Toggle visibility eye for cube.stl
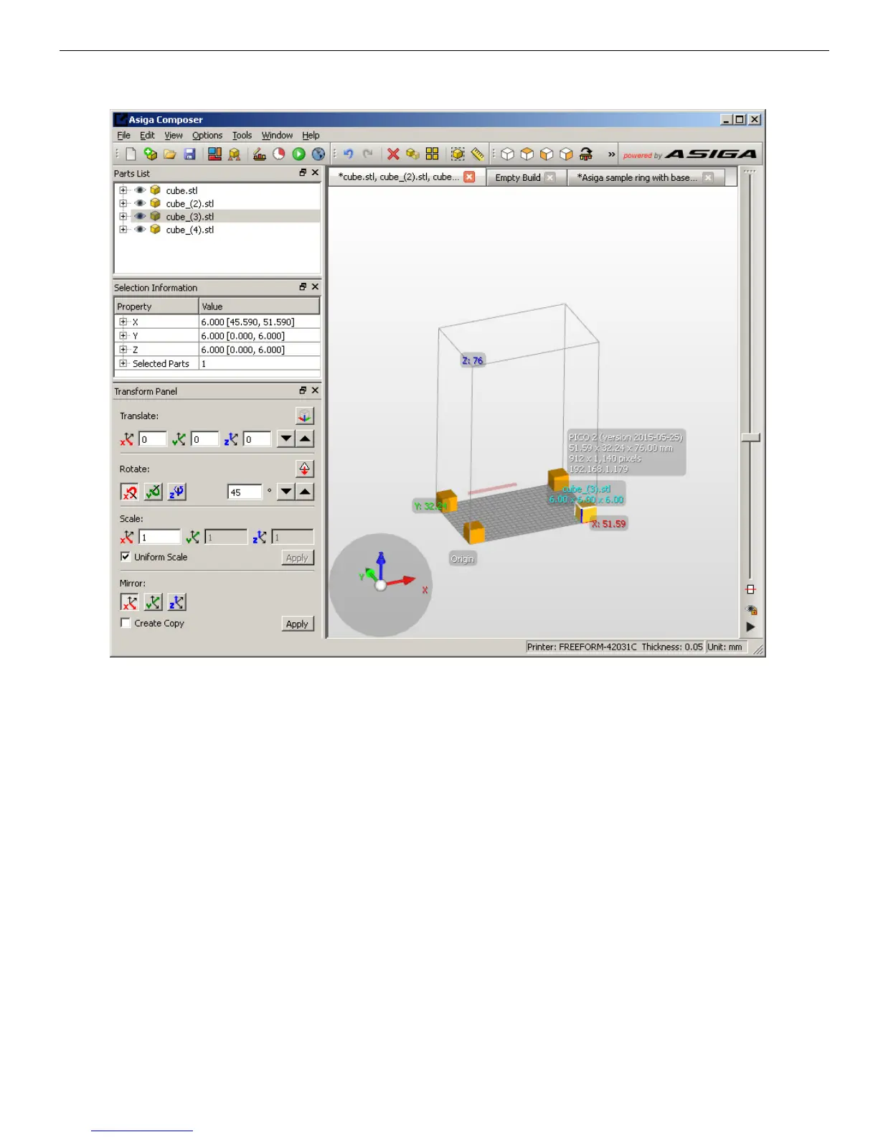The height and width of the screenshot is (1137, 878). (140, 190)
